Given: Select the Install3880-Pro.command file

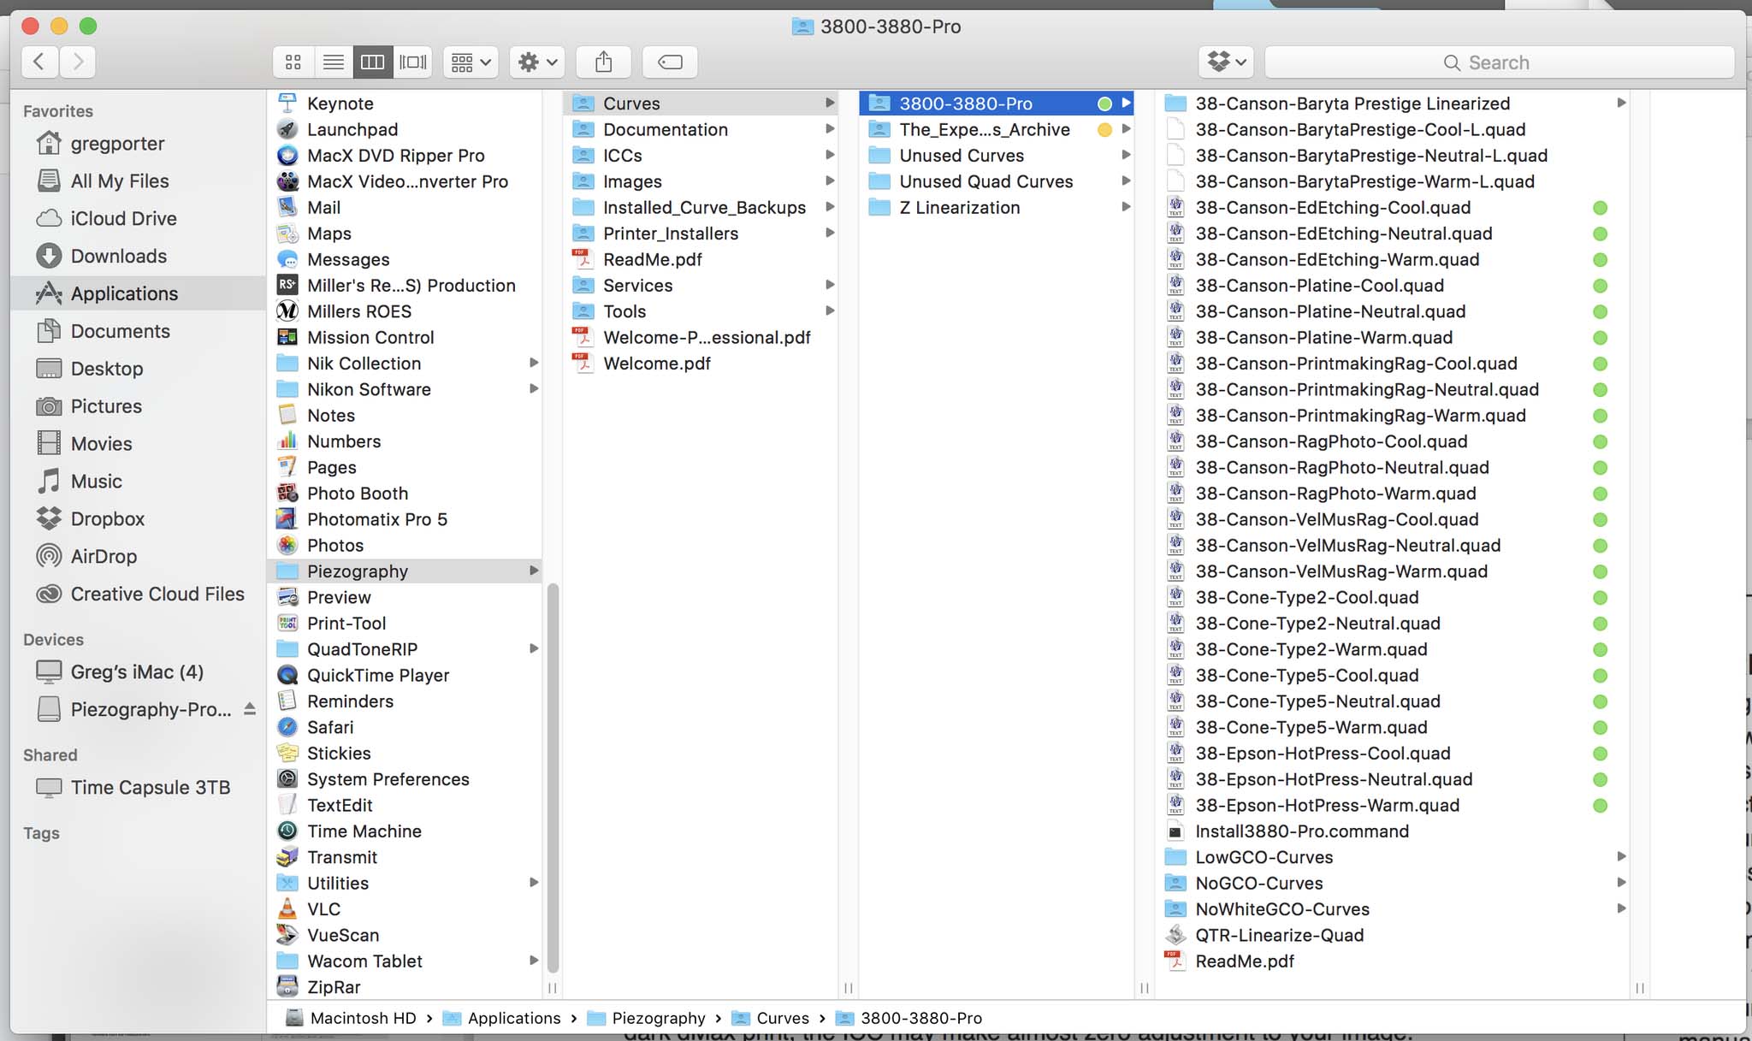Looking at the screenshot, I should (1301, 831).
